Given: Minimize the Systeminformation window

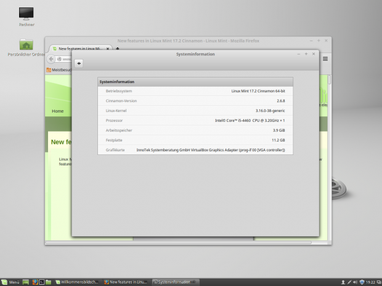Looking at the screenshot, I should (299, 54).
